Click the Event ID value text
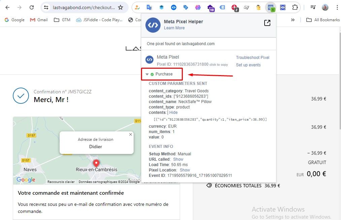341x220 pixels. (x=200, y=176)
